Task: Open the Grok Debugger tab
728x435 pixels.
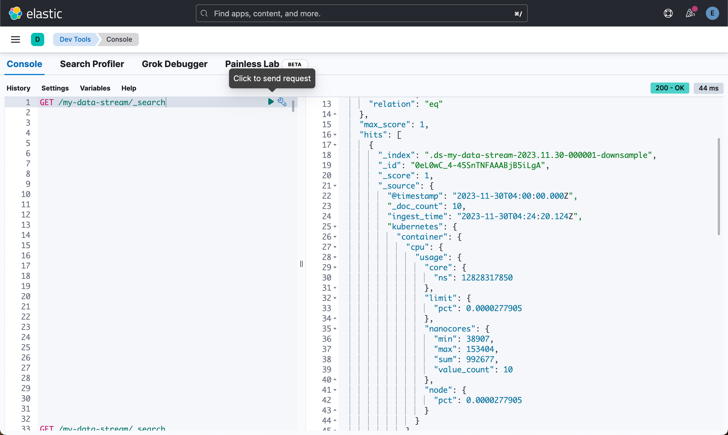Action: point(175,64)
